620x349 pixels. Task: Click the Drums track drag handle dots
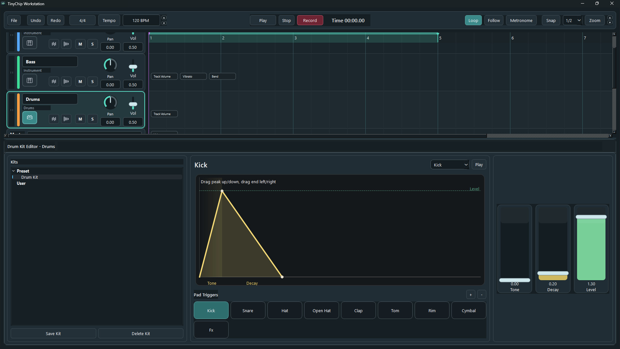12,110
